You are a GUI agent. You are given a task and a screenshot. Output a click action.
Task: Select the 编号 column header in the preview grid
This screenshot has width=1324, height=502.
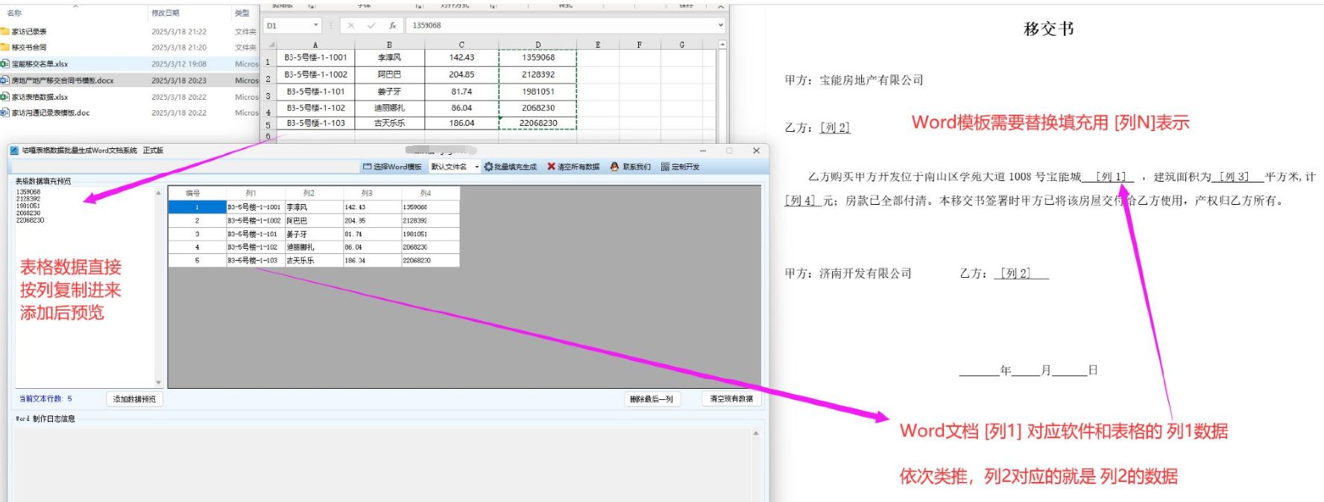198,193
